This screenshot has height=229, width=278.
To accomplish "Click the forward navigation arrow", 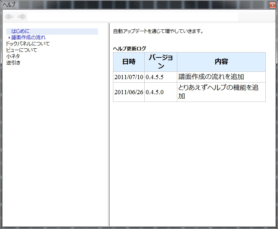I will click(x=22, y=17).
